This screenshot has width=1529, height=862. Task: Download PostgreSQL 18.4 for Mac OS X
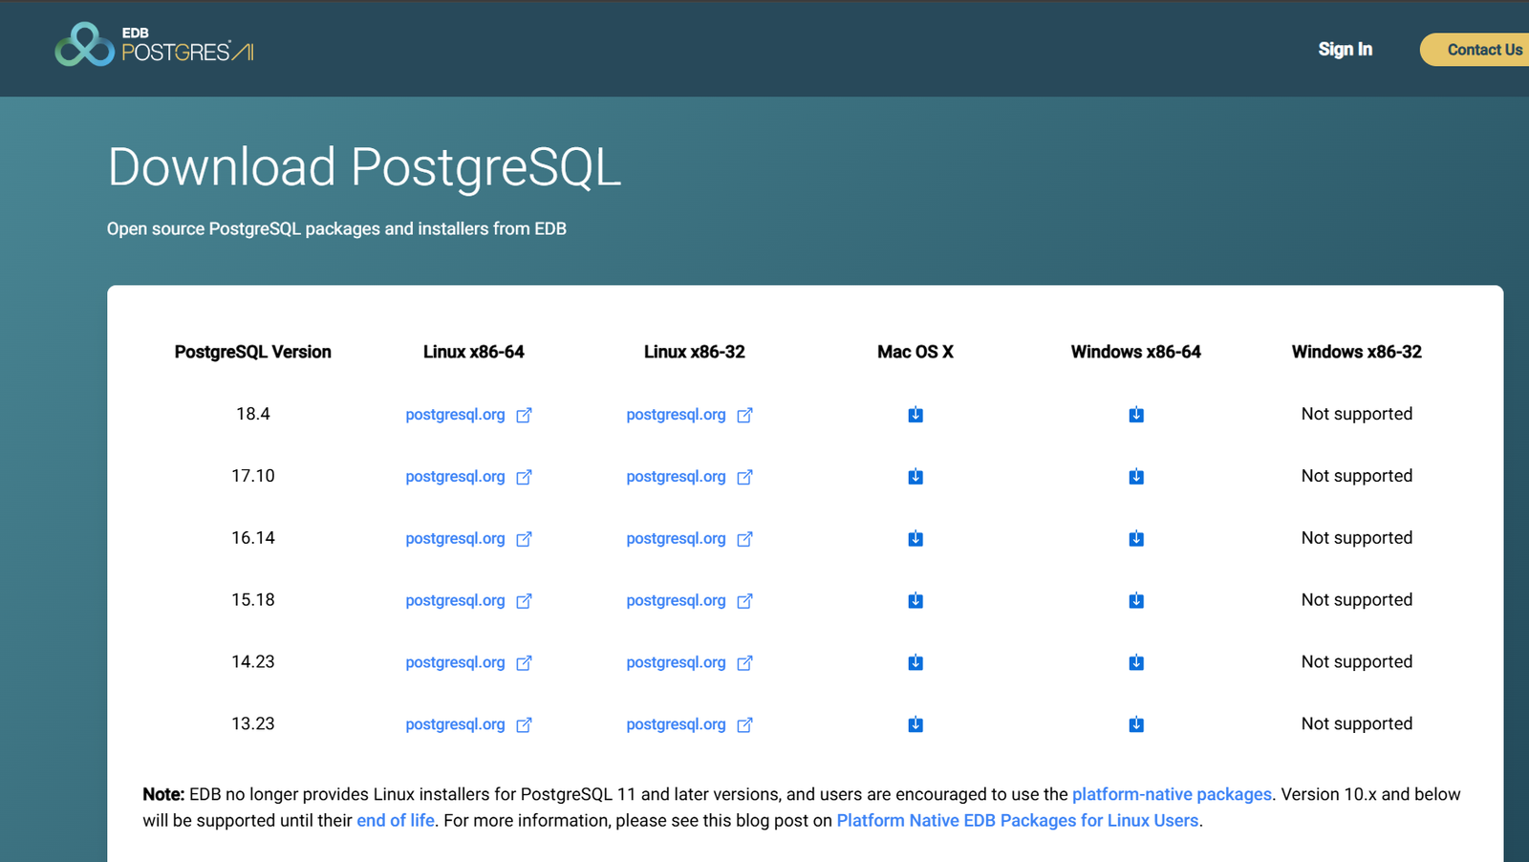tap(915, 415)
